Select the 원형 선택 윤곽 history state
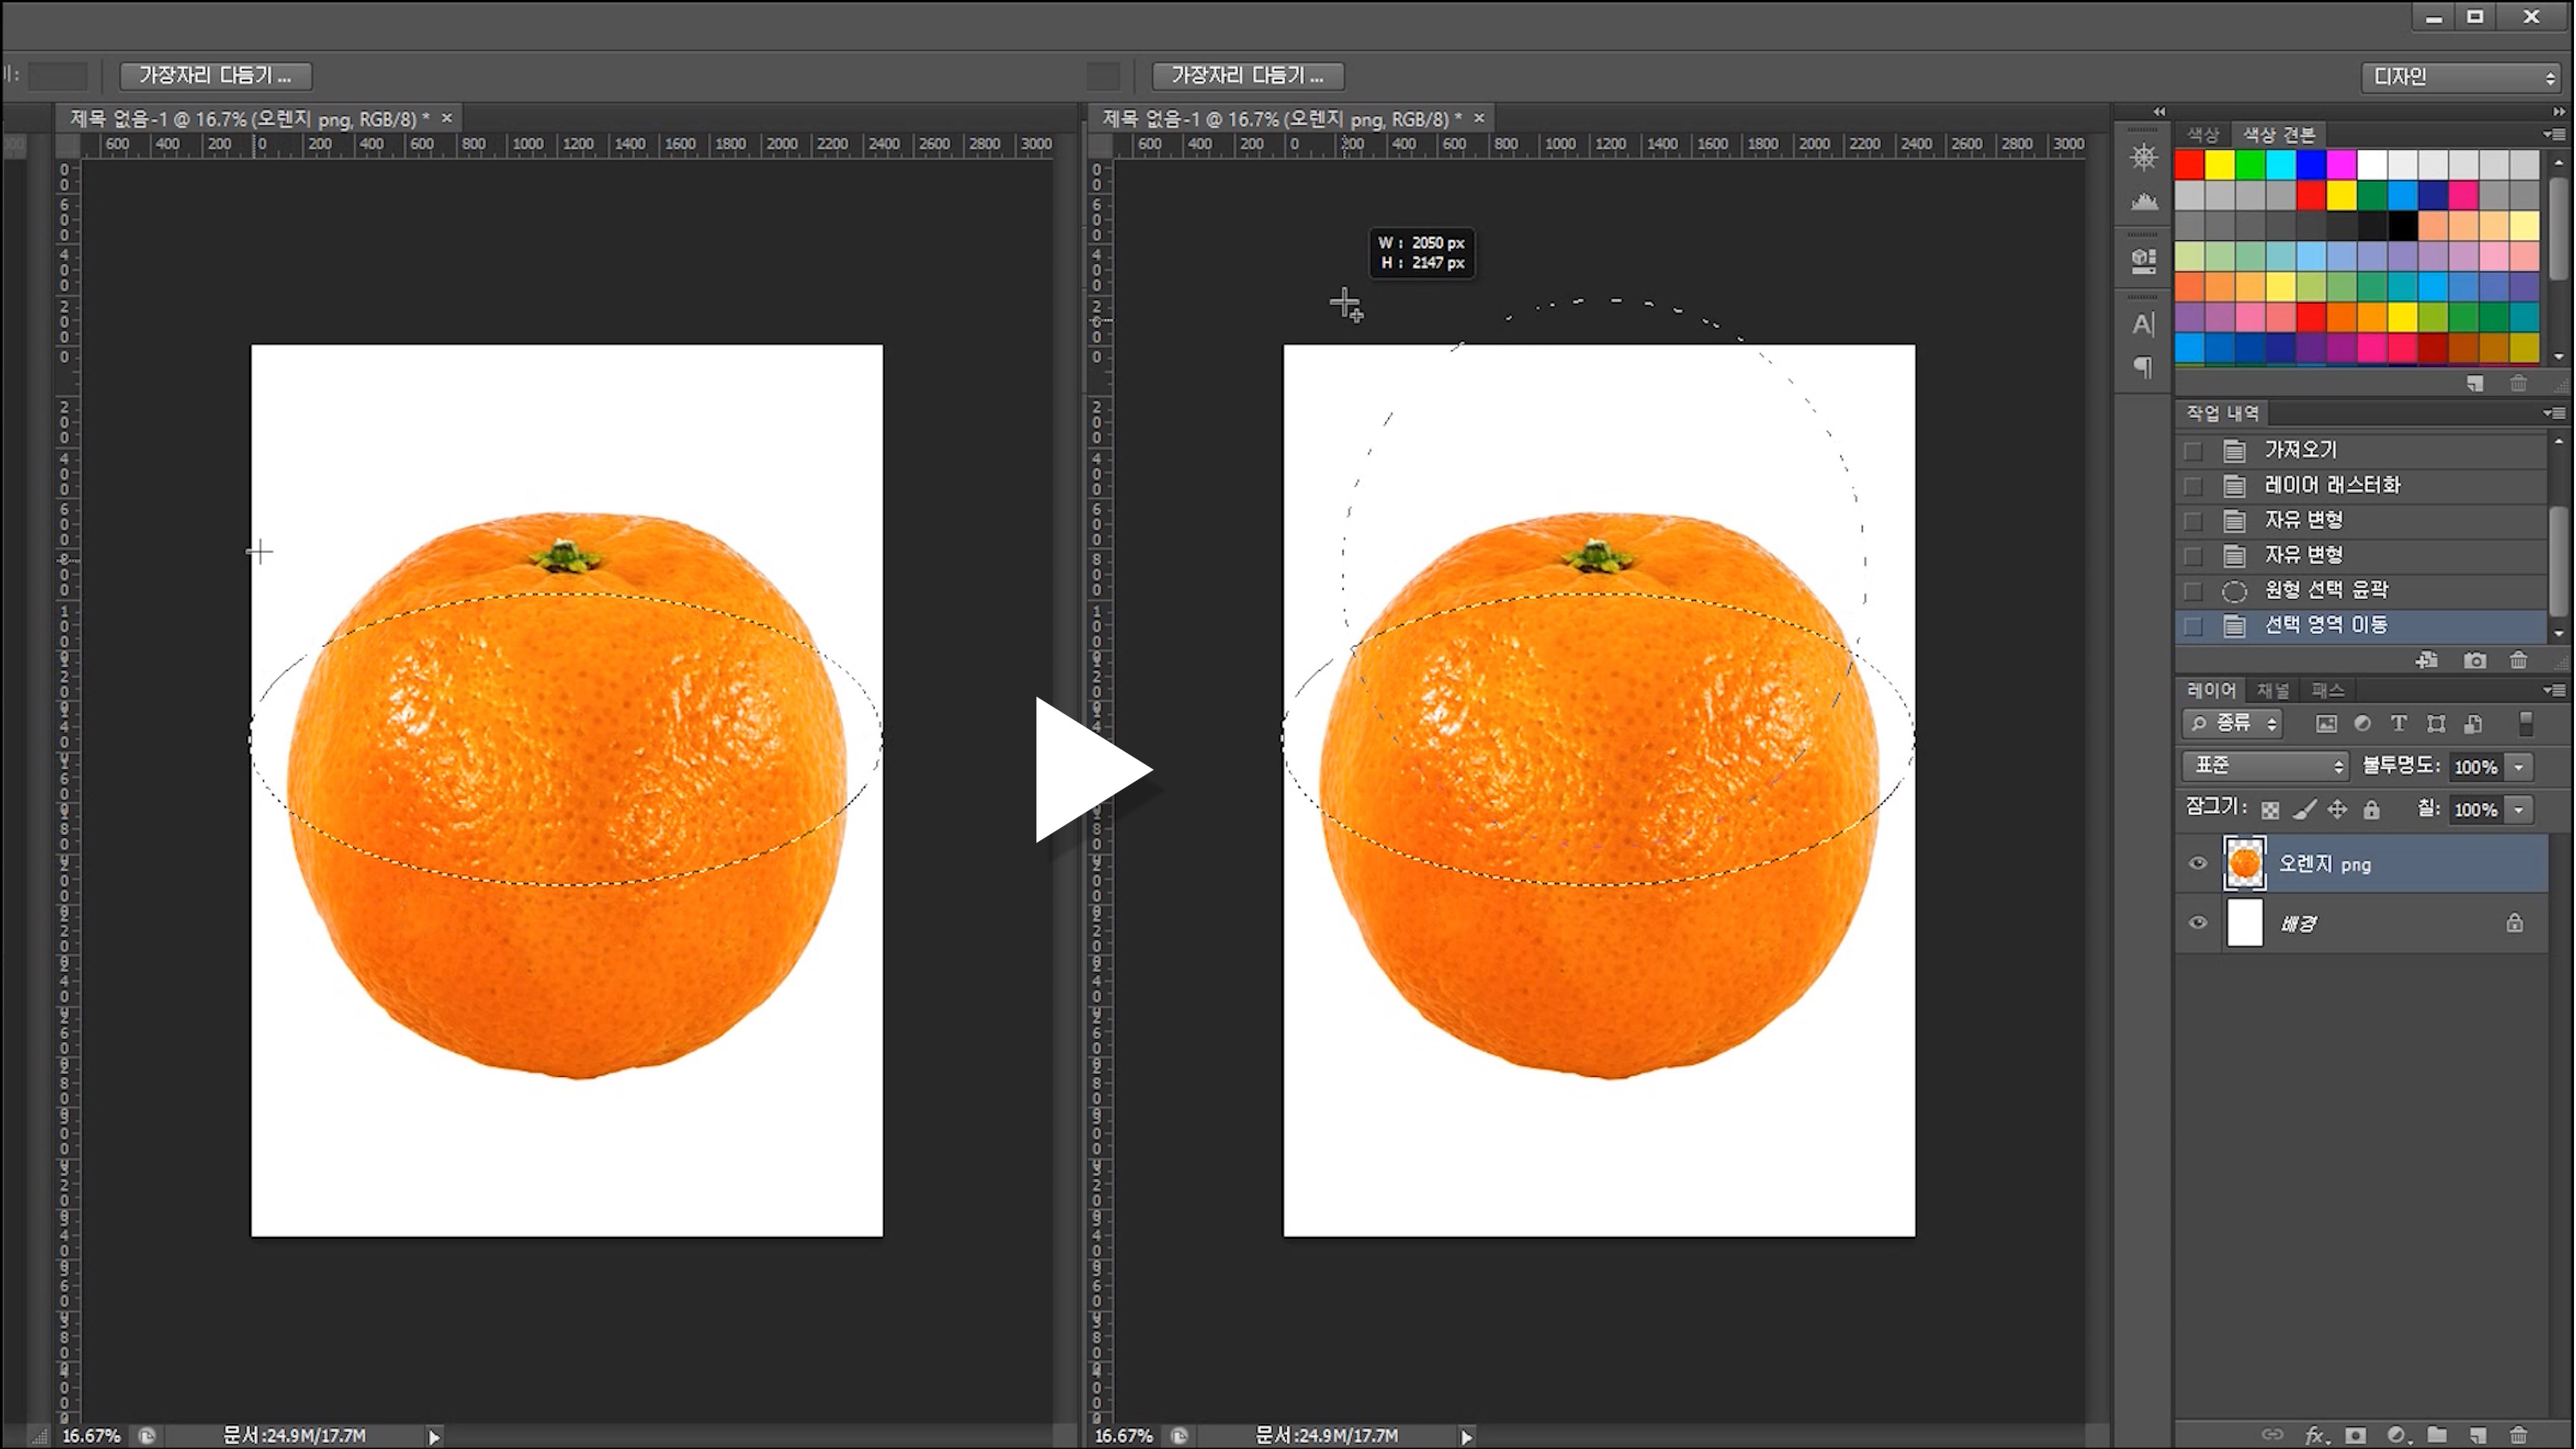Screen dimensions: 2576x1449 [x=2325, y=590]
